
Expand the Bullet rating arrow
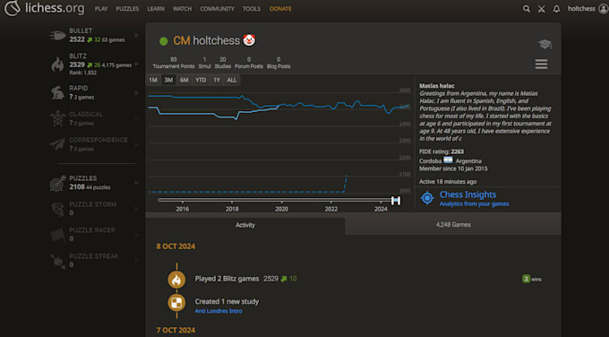tap(137, 35)
